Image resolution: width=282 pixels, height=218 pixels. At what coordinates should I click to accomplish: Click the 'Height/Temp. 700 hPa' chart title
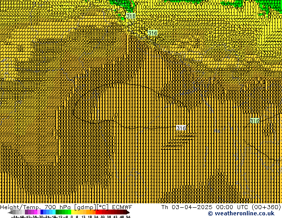coord(35,207)
